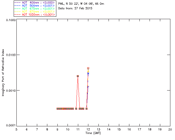
Task: Click the AOT 675nm legend label
Action: [38, 8]
